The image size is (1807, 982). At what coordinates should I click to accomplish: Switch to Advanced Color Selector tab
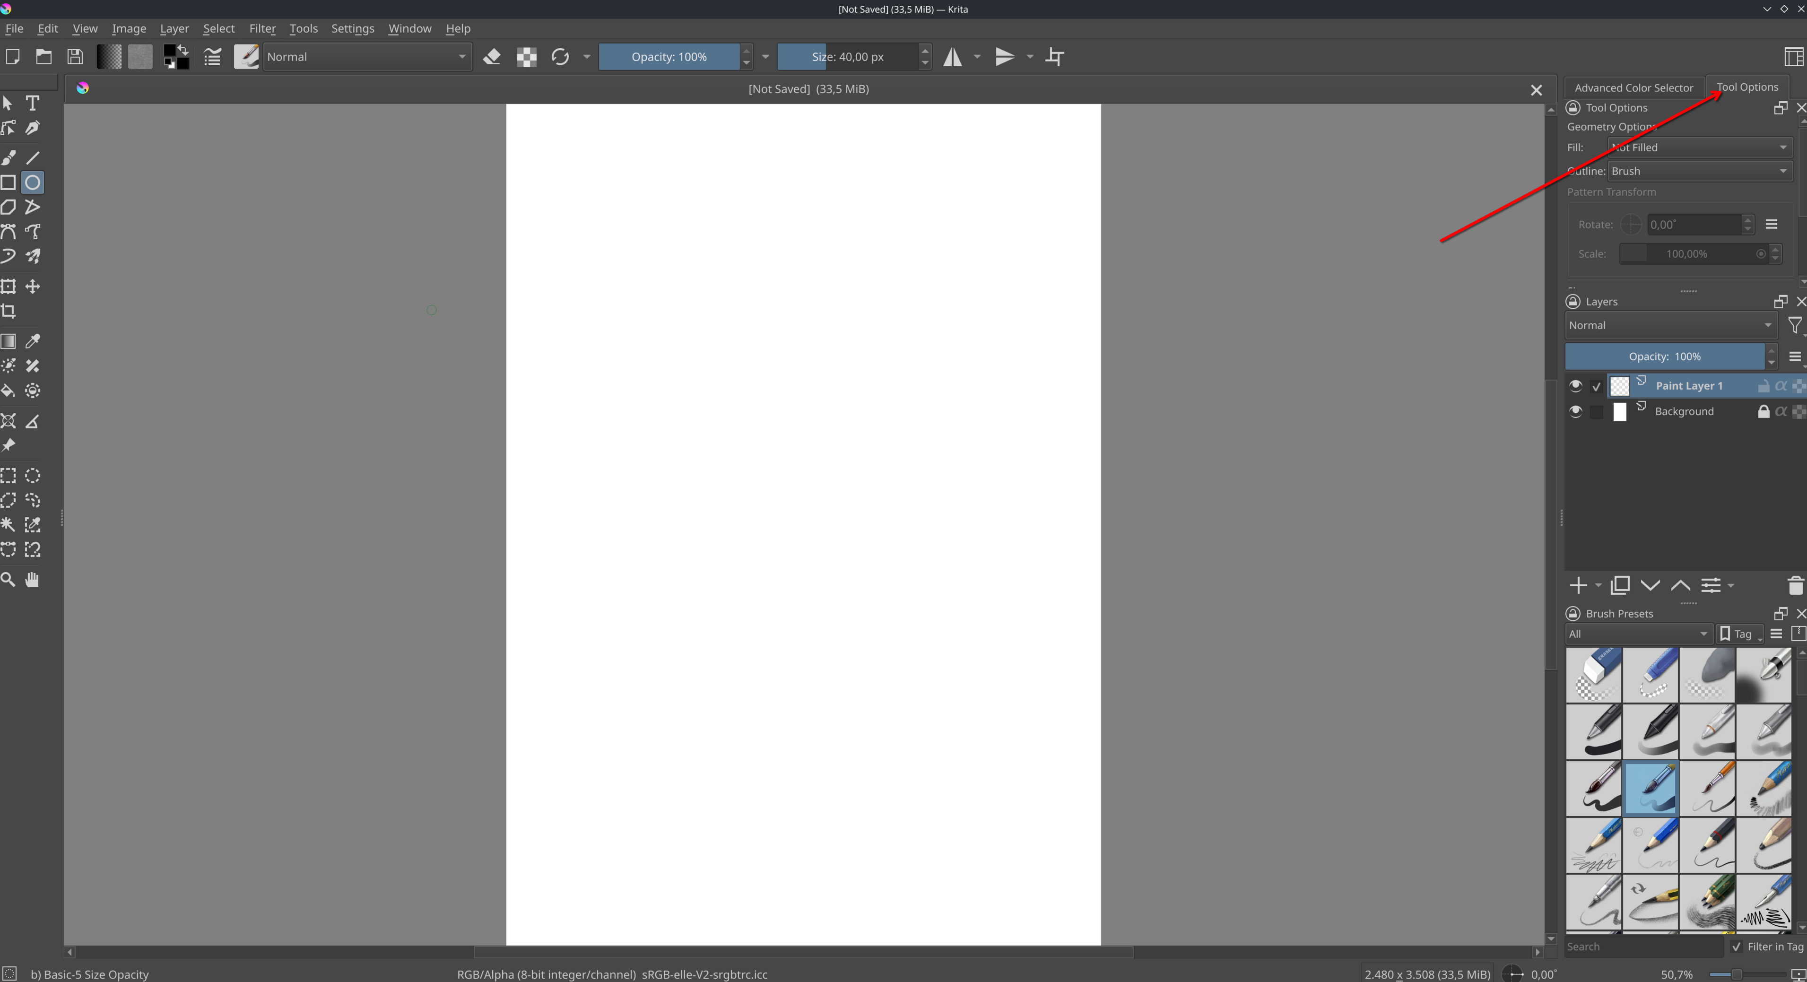[1633, 87]
